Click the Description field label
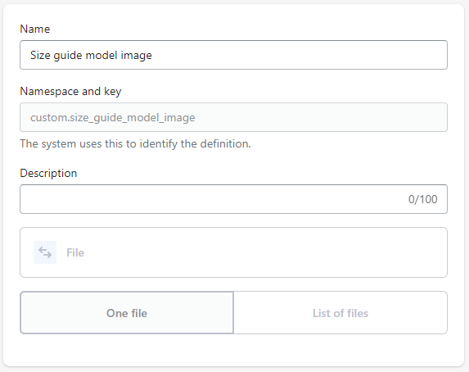This screenshot has width=469, height=372. tap(48, 173)
